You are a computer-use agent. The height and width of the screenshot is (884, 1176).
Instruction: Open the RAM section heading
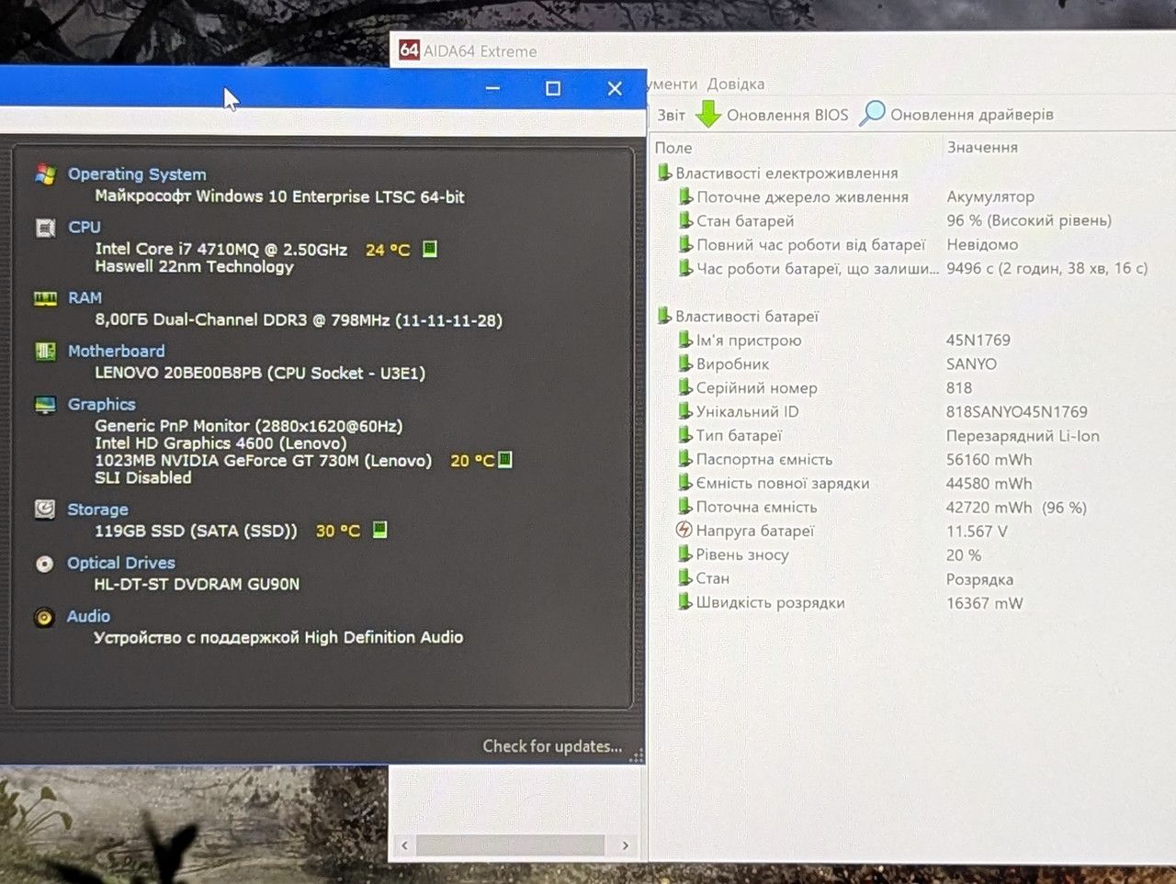coord(85,297)
